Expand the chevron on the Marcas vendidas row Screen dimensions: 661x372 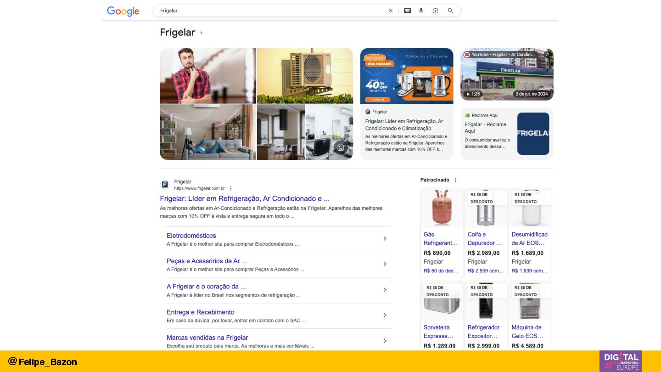pos(385,341)
